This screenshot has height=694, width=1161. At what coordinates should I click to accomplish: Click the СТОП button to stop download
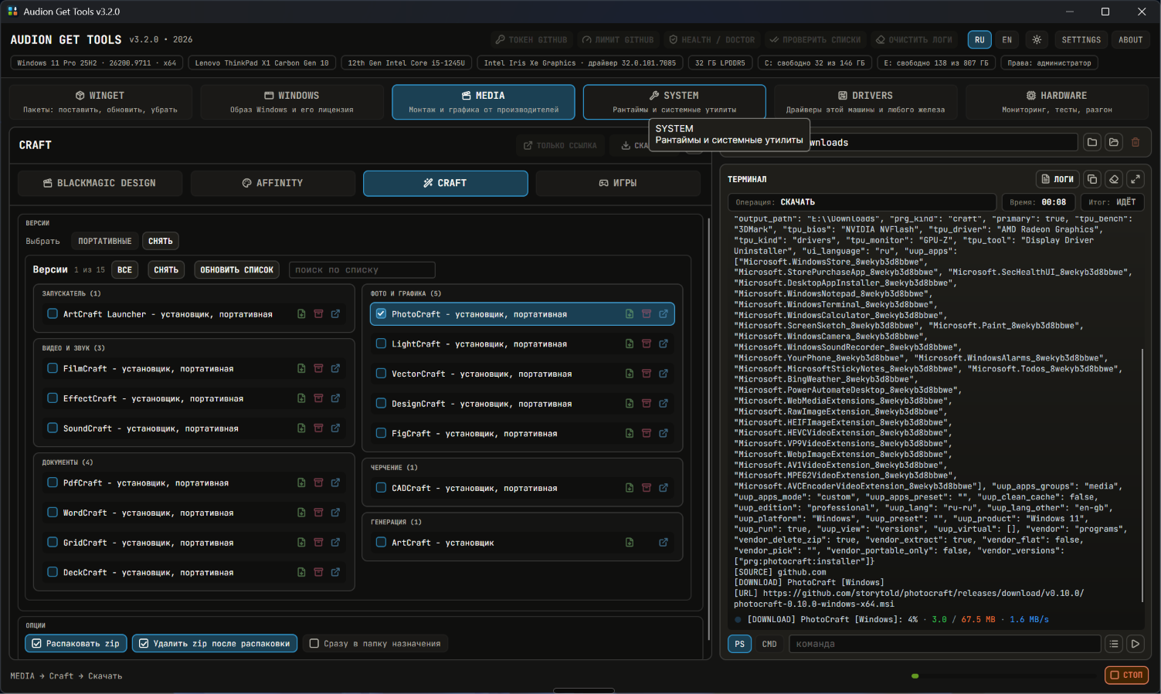coord(1126,675)
